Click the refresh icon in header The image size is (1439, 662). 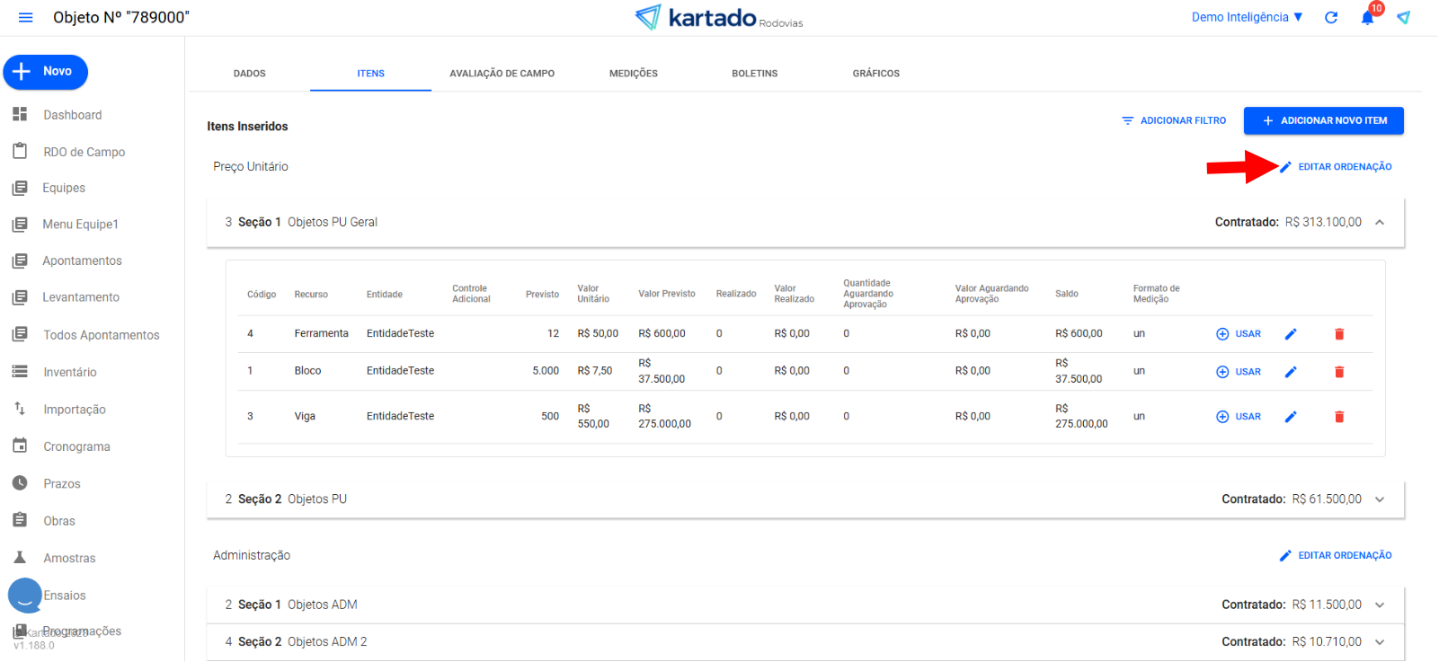[1331, 18]
